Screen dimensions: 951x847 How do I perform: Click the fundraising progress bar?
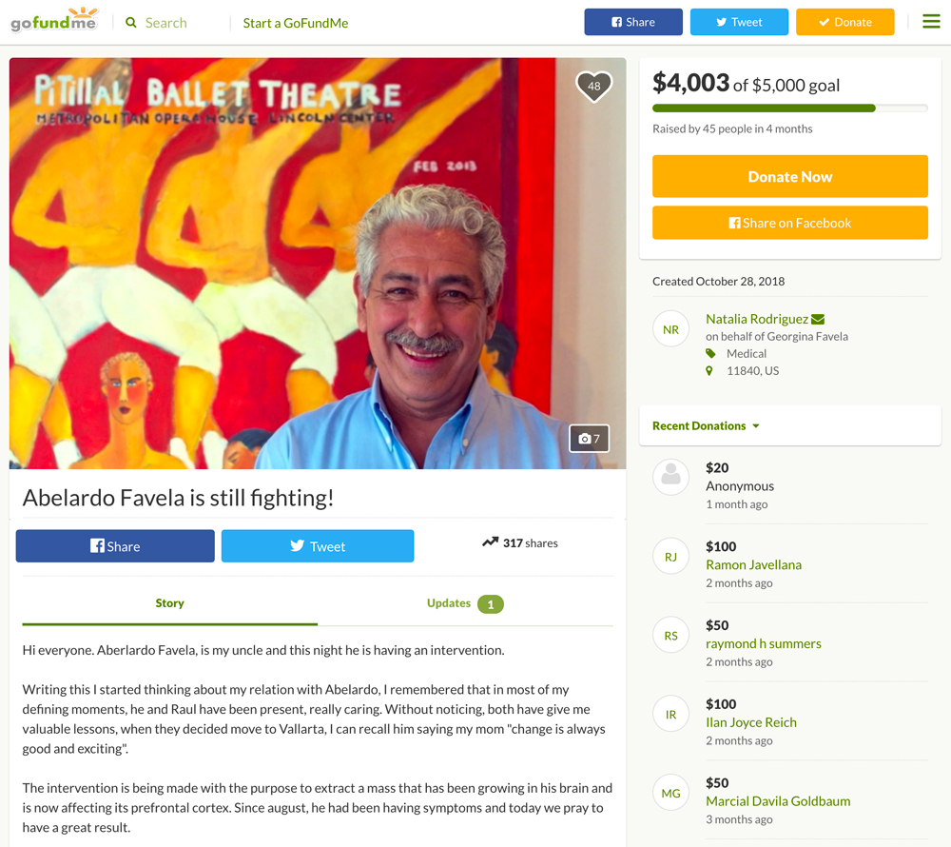[789, 108]
